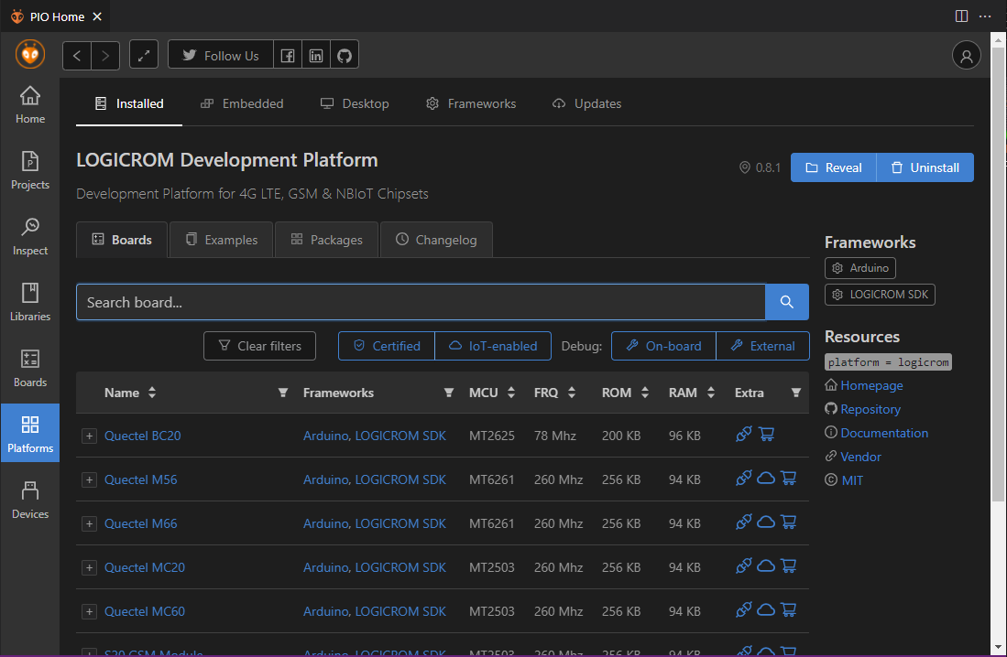Focus the Search board input field
The image size is (1007, 657).
coord(421,302)
